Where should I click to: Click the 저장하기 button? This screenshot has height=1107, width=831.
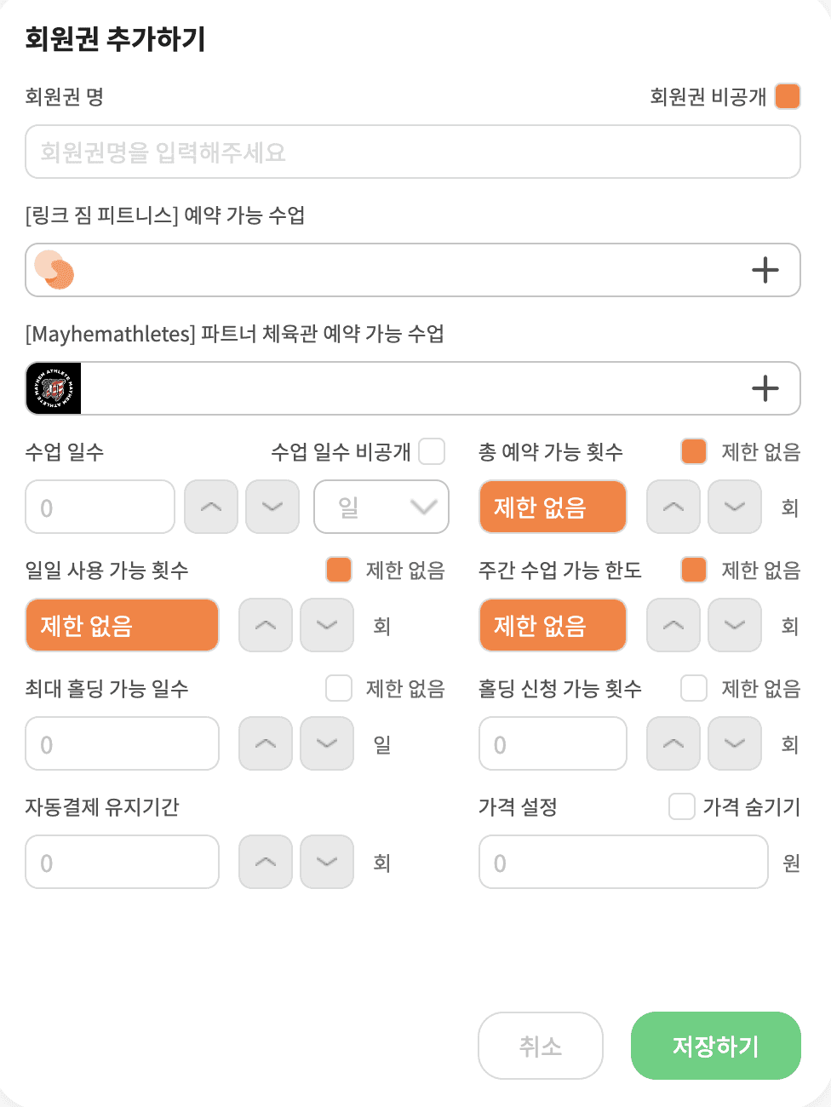(x=716, y=1046)
